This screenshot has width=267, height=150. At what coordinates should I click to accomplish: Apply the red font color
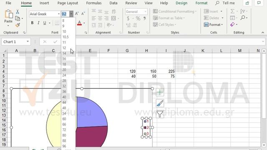pyautogui.click(x=79, y=23)
